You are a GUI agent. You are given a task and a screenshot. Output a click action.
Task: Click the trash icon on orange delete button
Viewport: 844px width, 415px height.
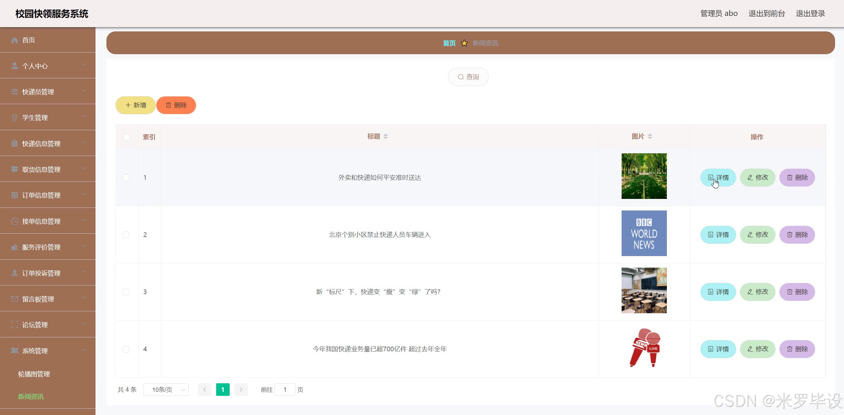[x=169, y=105]
